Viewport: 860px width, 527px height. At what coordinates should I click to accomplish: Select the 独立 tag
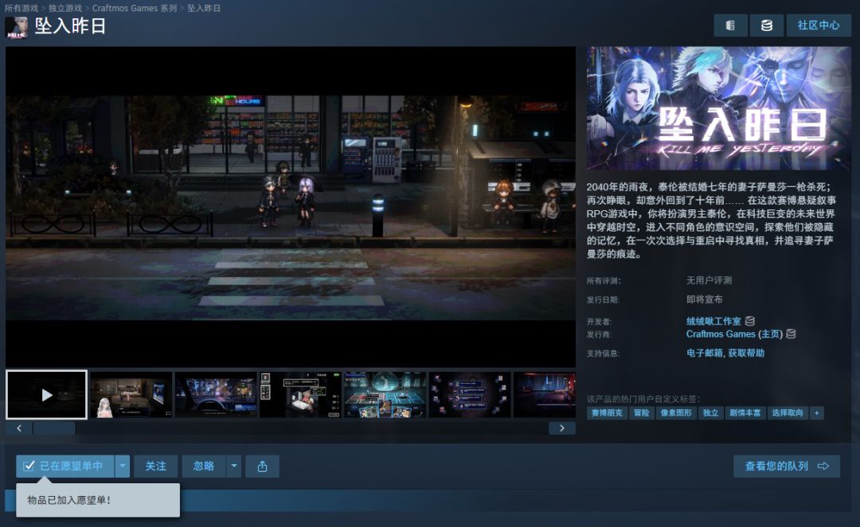(x=710, y=413)
